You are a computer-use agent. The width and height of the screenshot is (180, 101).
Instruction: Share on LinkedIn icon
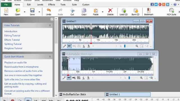pos(168,4)
